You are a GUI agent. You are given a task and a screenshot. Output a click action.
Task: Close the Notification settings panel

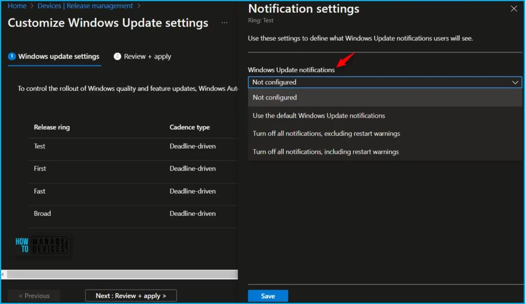click(x=514, y=9)
